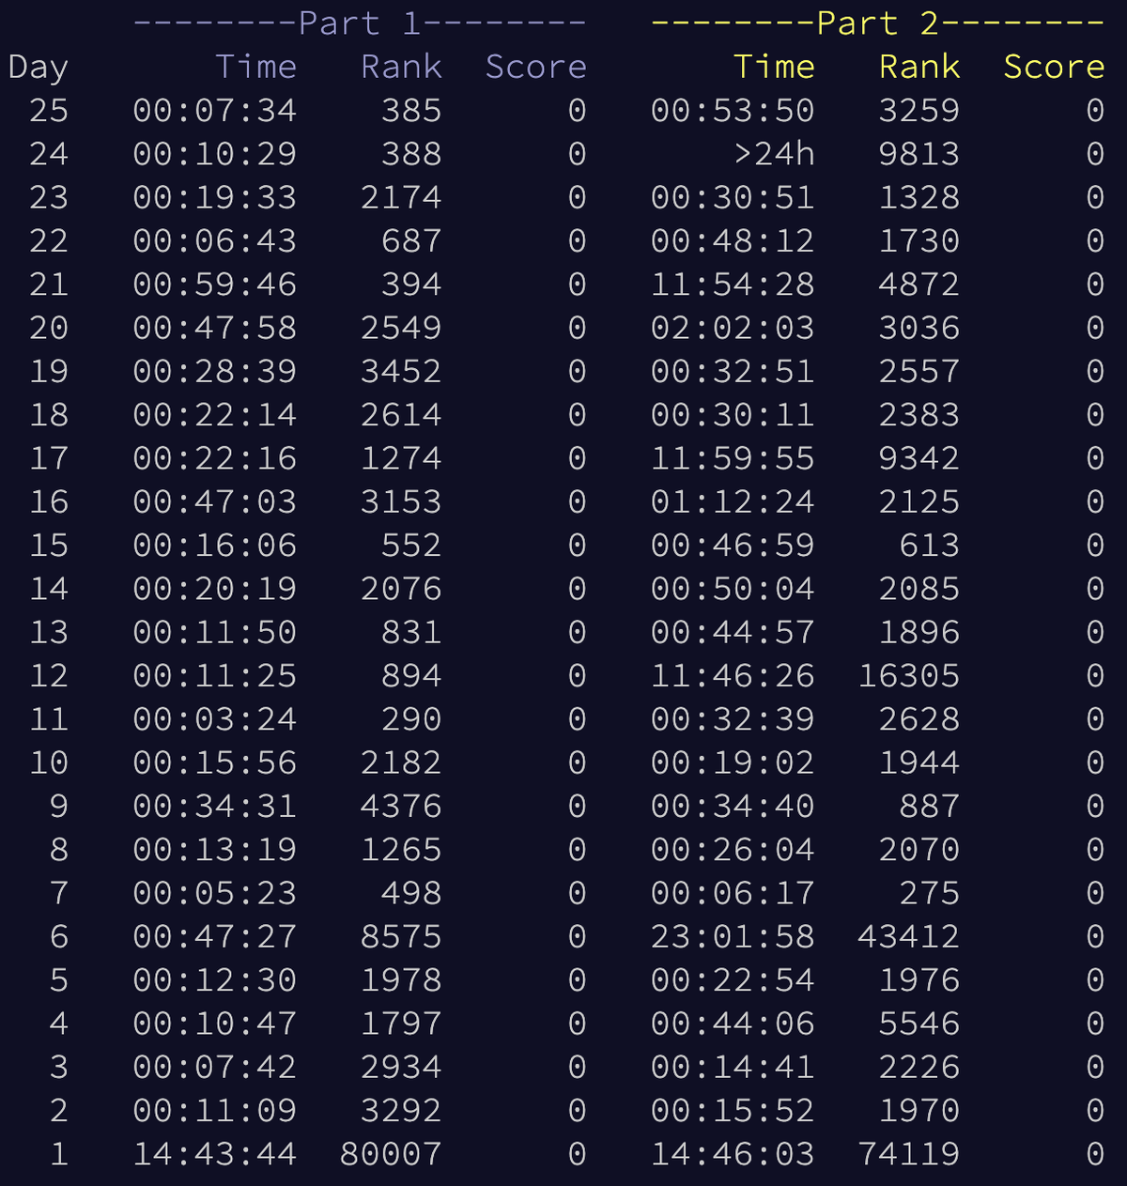Click the Part 1 Time column header
This screenshot has height=1186, width=1127.
coord(255,66)
